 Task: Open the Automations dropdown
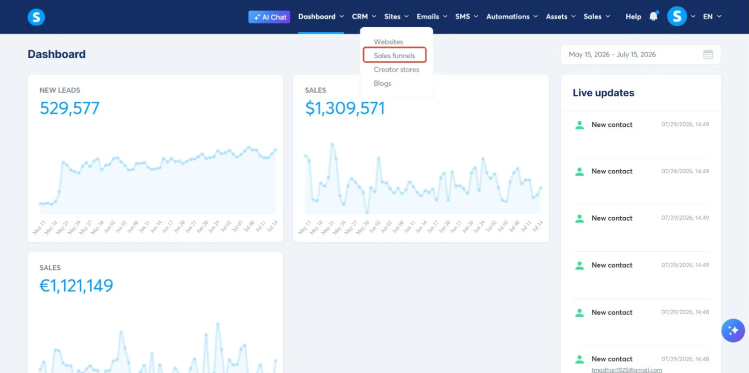[x=512, y=16]
